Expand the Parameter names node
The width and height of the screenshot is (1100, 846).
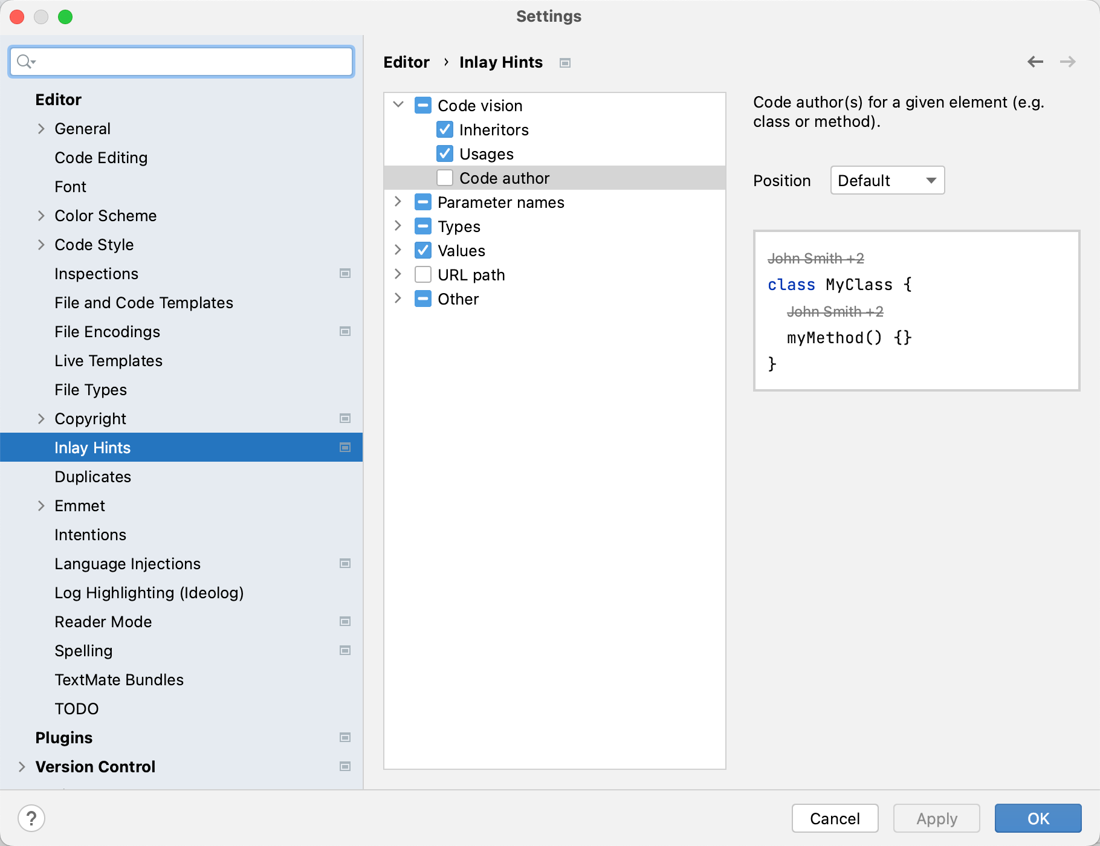tap(398, 202)
